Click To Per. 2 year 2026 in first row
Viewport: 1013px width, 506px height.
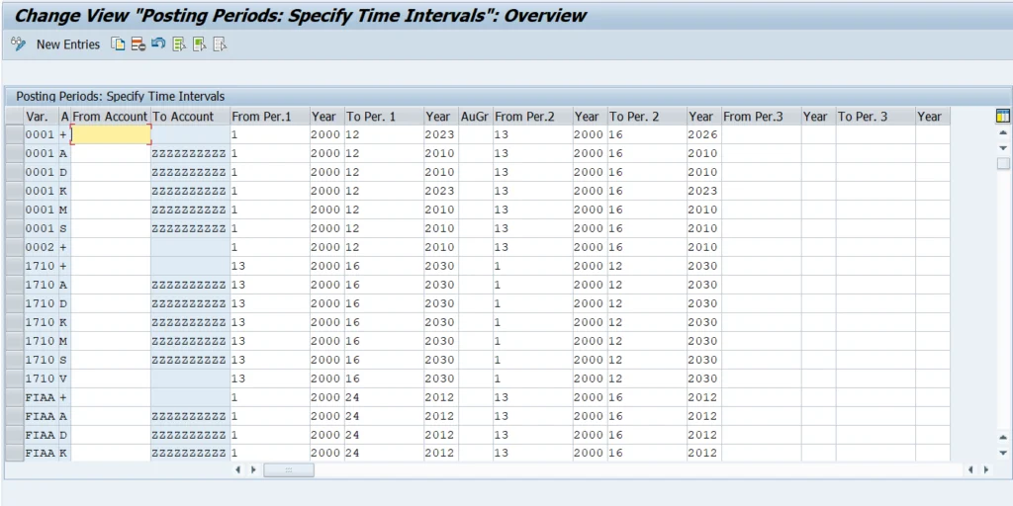click(703, 134)
